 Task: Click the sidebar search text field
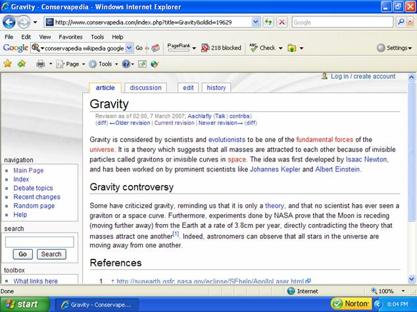pyautogui.click(x=39, y=242)
